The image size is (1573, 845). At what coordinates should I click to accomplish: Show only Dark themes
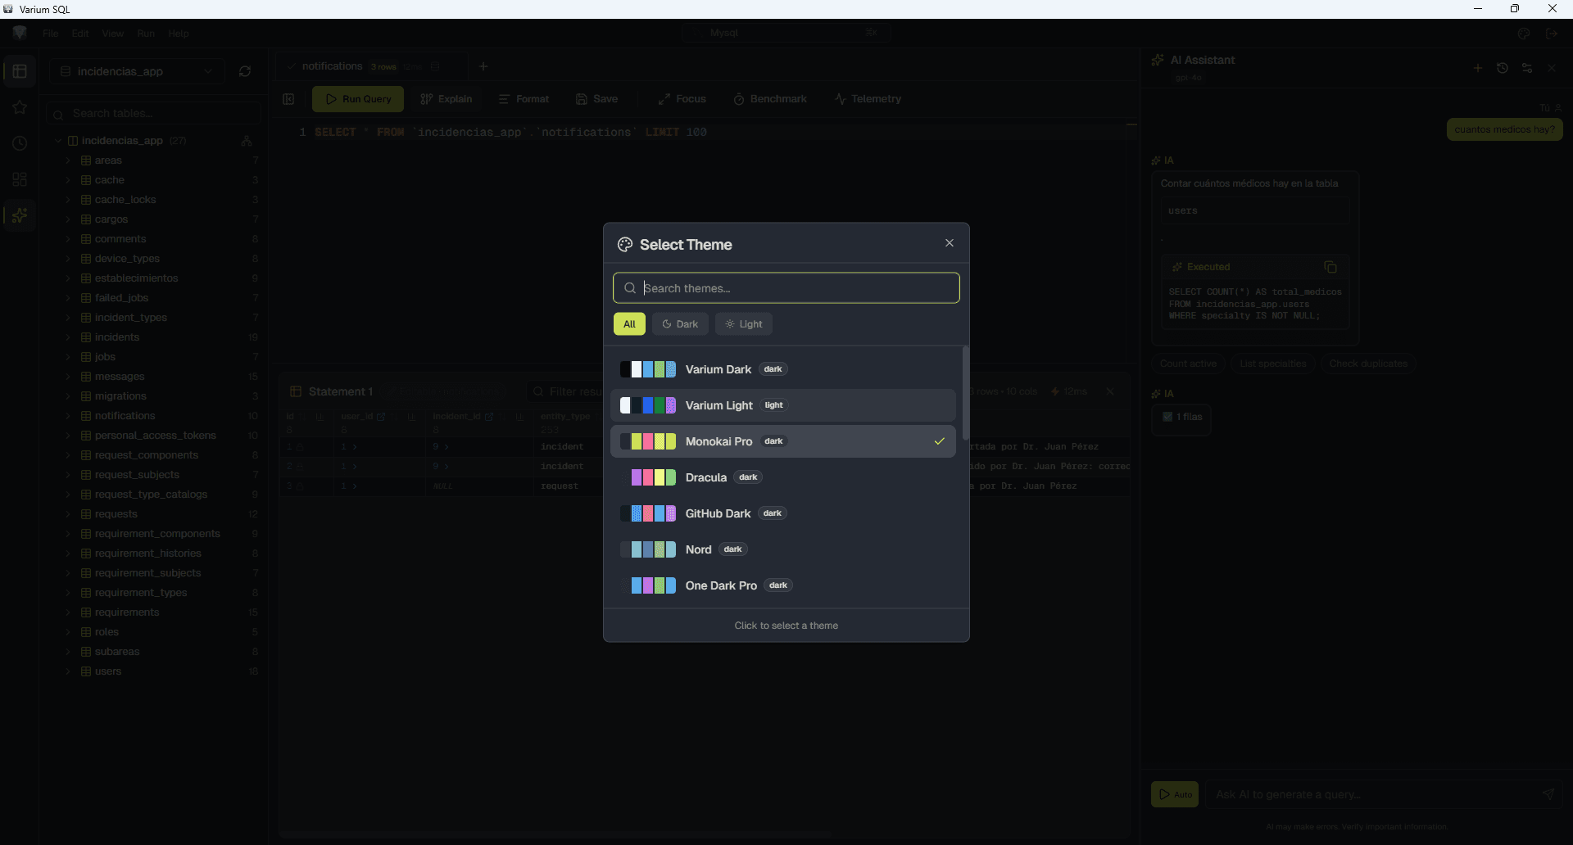point(680,323)
